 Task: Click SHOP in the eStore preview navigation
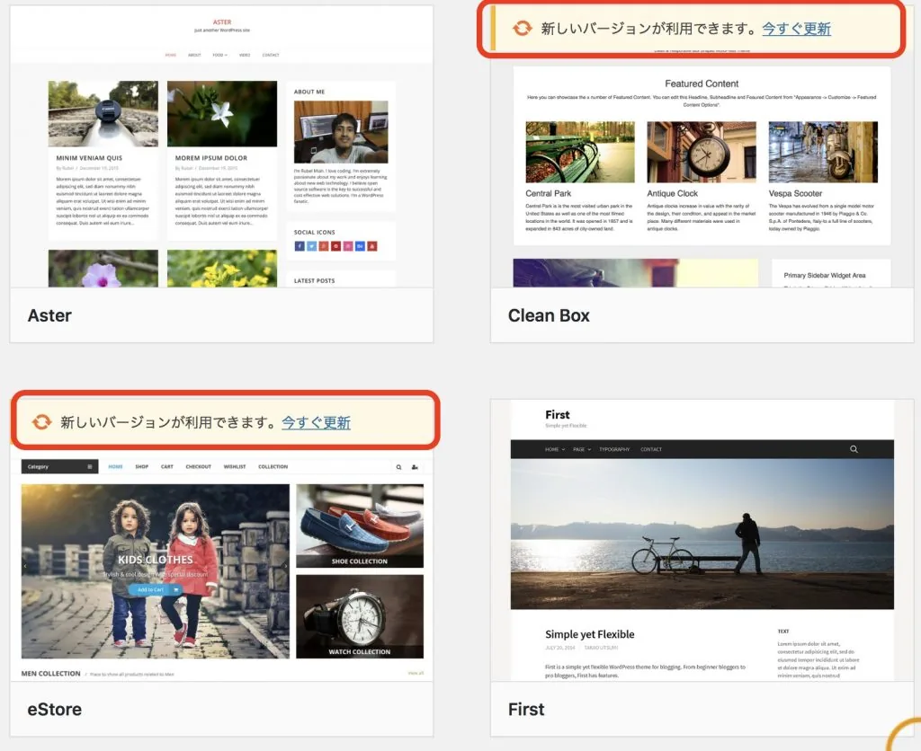141,466
